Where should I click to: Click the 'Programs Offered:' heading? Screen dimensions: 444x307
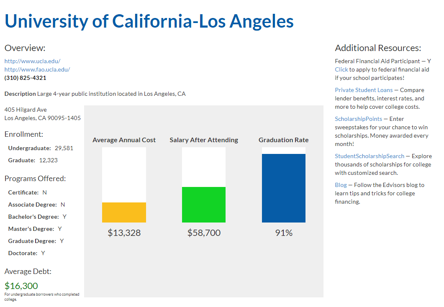pos(35,179)
